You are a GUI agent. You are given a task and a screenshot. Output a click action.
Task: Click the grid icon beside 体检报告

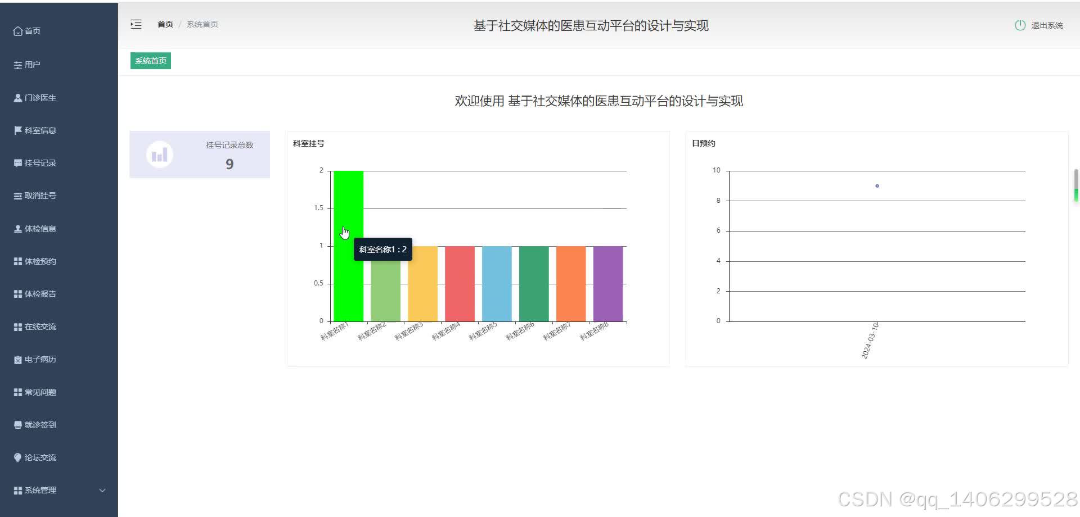click(18, 294)
